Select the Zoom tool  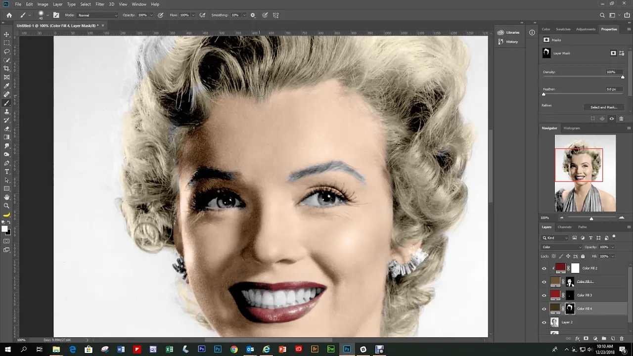(6, 206)
